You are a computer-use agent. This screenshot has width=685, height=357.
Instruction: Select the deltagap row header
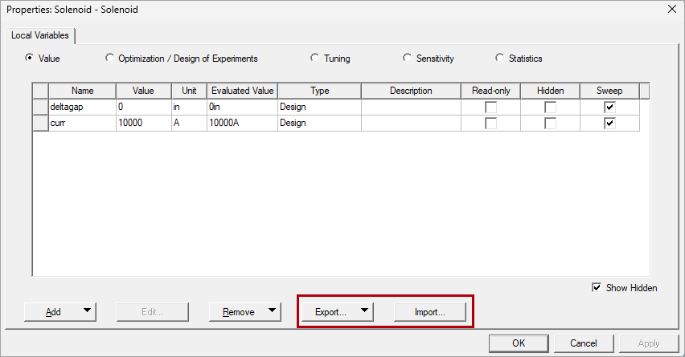point(41,107)
